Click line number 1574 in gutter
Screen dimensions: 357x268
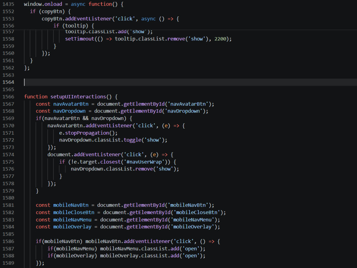point(9,154)
